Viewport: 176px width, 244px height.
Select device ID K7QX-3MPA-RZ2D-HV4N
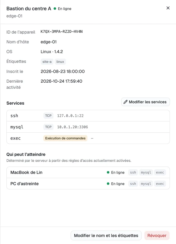click(x=62, y=32)
